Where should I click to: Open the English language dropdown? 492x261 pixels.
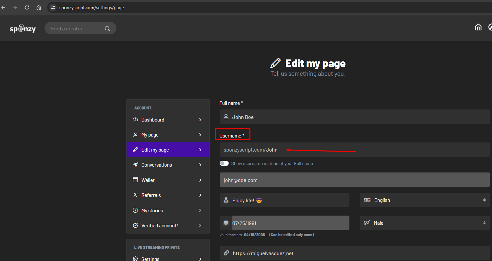424,200
